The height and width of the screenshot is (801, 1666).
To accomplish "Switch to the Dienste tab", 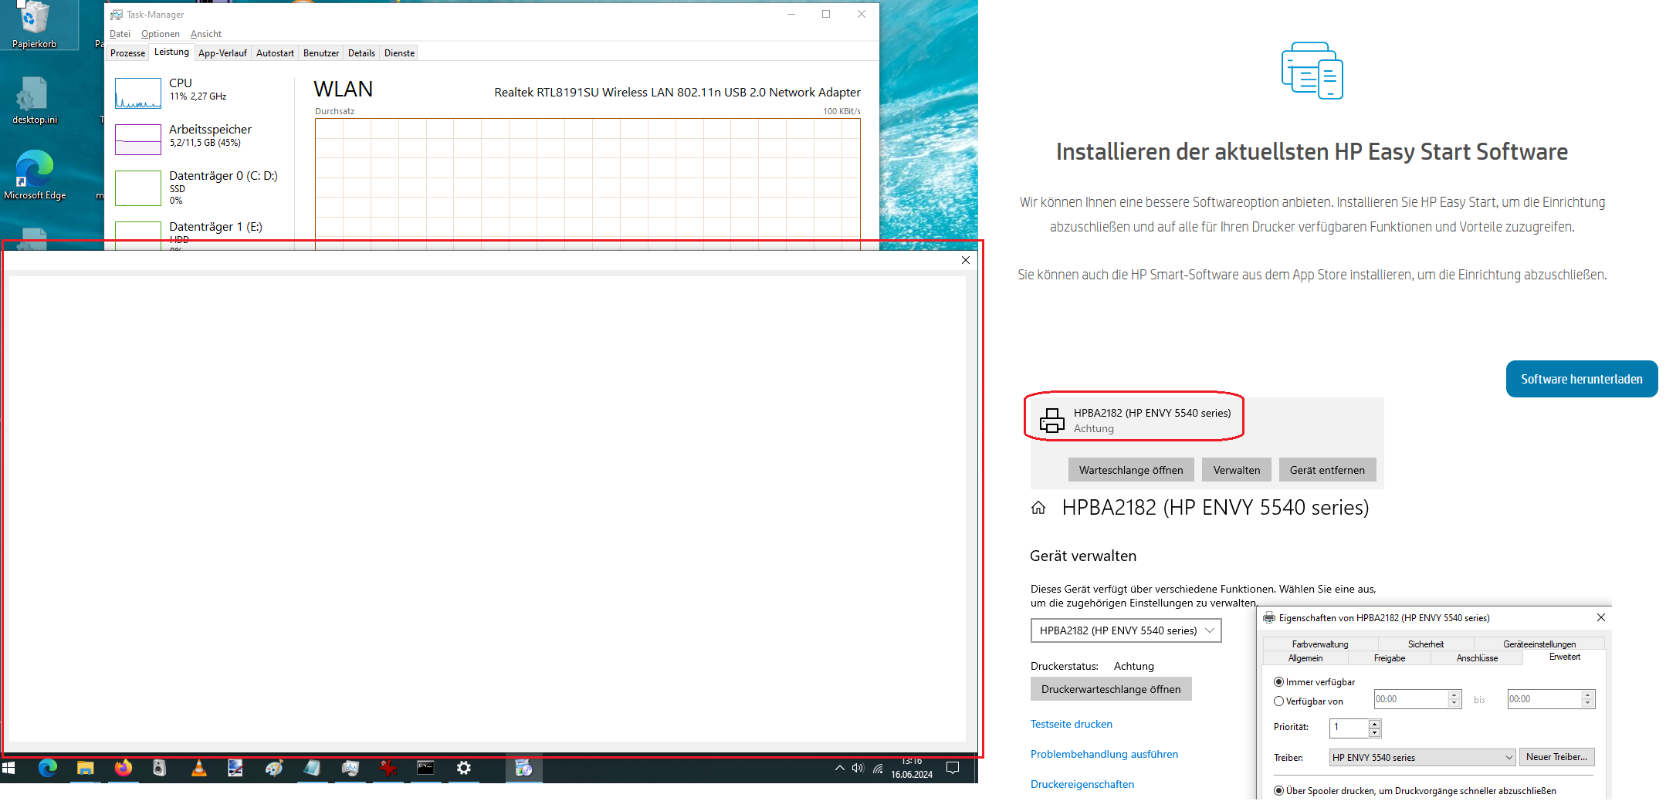I will pos(399,53).
